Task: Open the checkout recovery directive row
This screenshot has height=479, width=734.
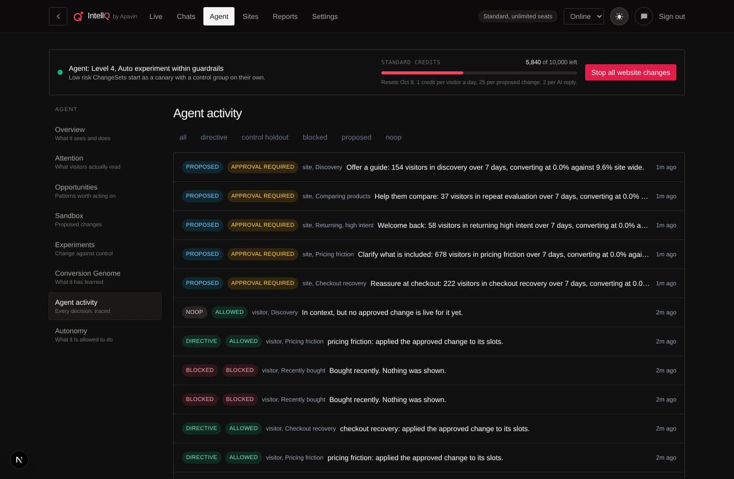Action: coord(429,429)
